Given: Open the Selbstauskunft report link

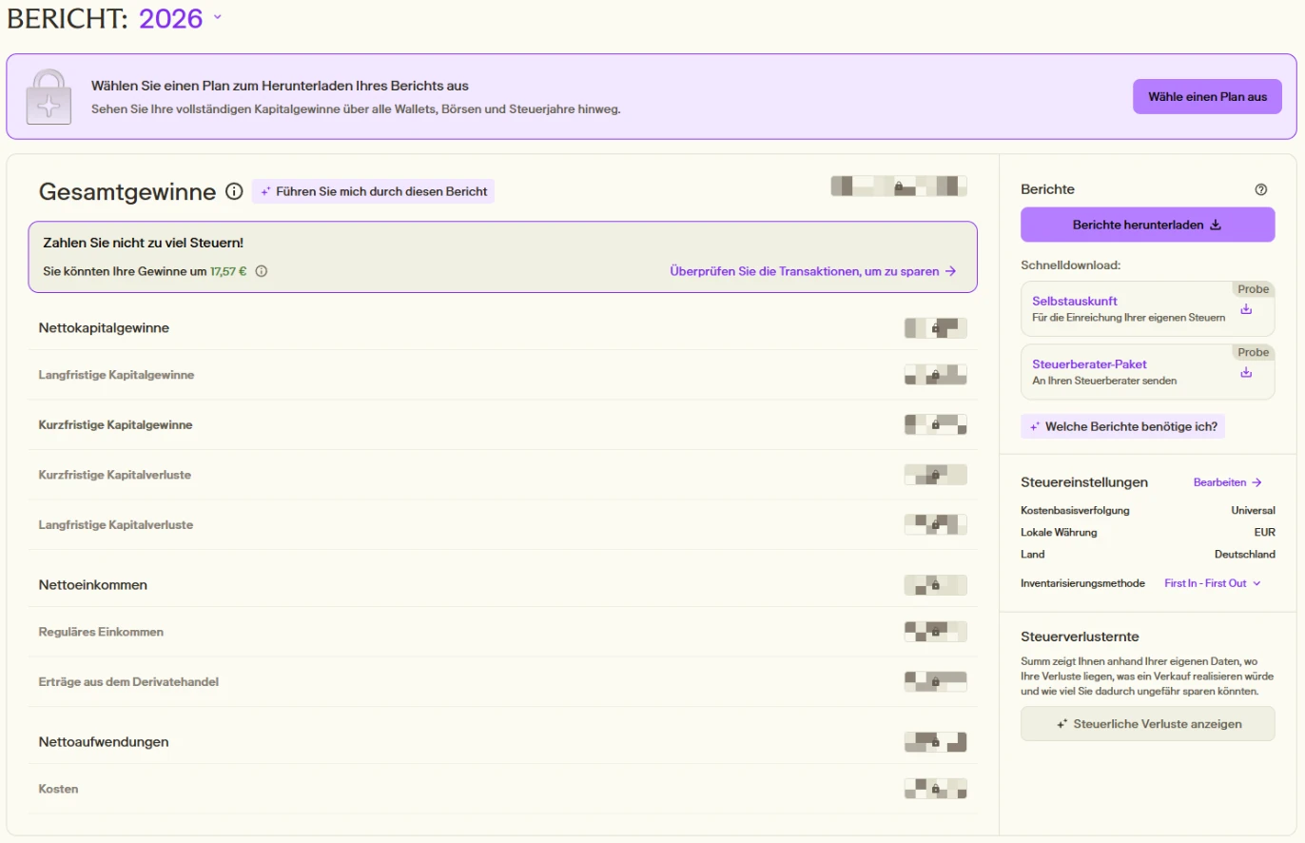Looking at the screenshot, I should click(1075, 301).
